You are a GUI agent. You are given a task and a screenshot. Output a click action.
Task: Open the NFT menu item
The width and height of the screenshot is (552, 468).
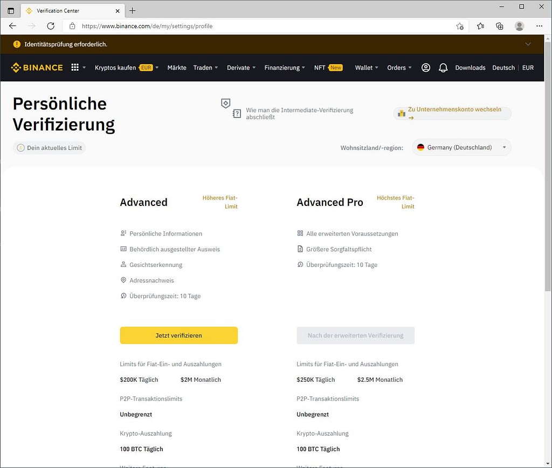319,67
